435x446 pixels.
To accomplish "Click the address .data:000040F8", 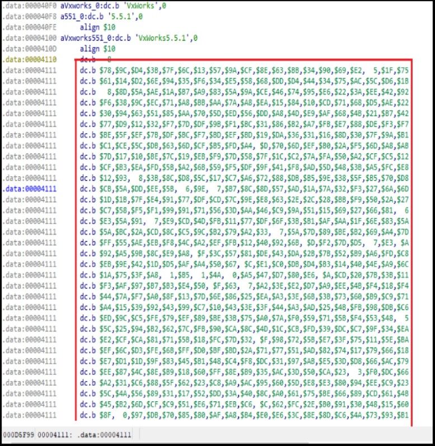I will pos(29,17).
